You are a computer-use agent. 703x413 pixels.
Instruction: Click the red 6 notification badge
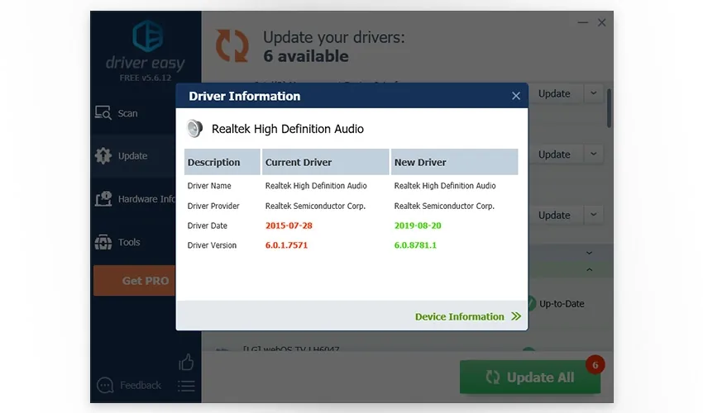pos(595,365)
